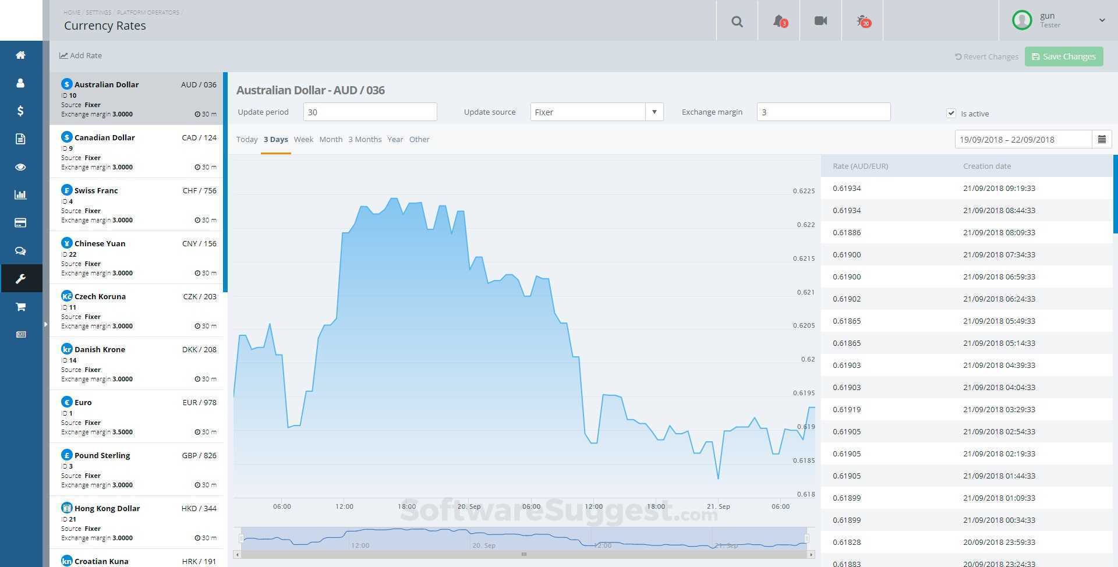Viewport: 1118px width, 567px height.
Task: Click the Exchange margin input field
Action: pos(823,112)
